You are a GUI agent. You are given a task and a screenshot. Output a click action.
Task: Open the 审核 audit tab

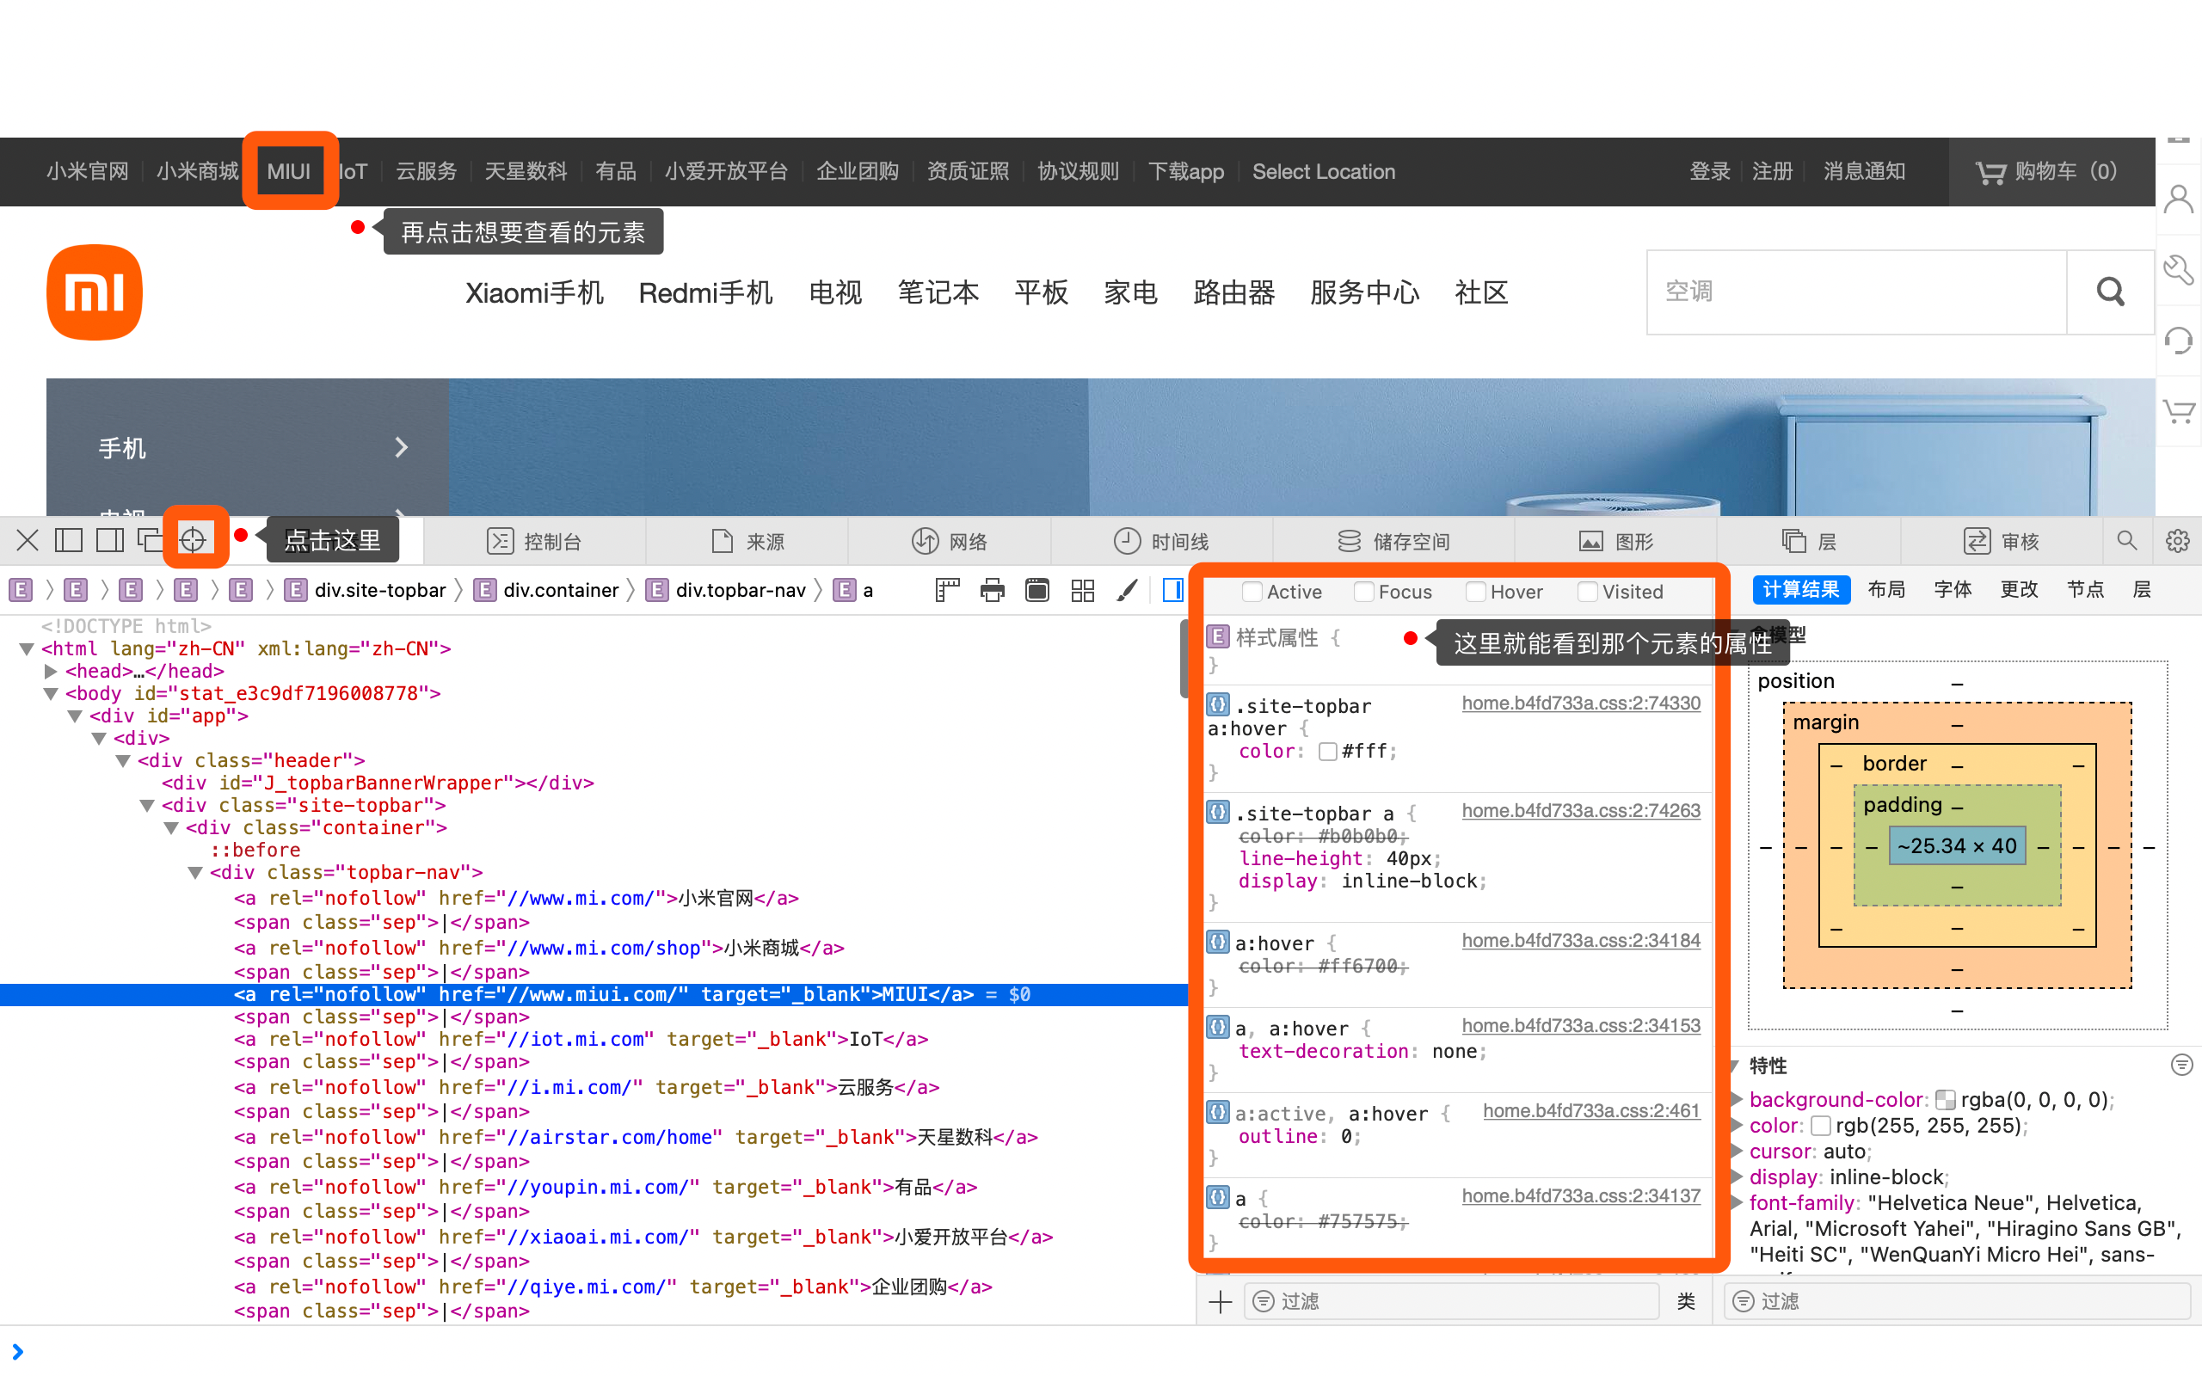pos(2002,542)
